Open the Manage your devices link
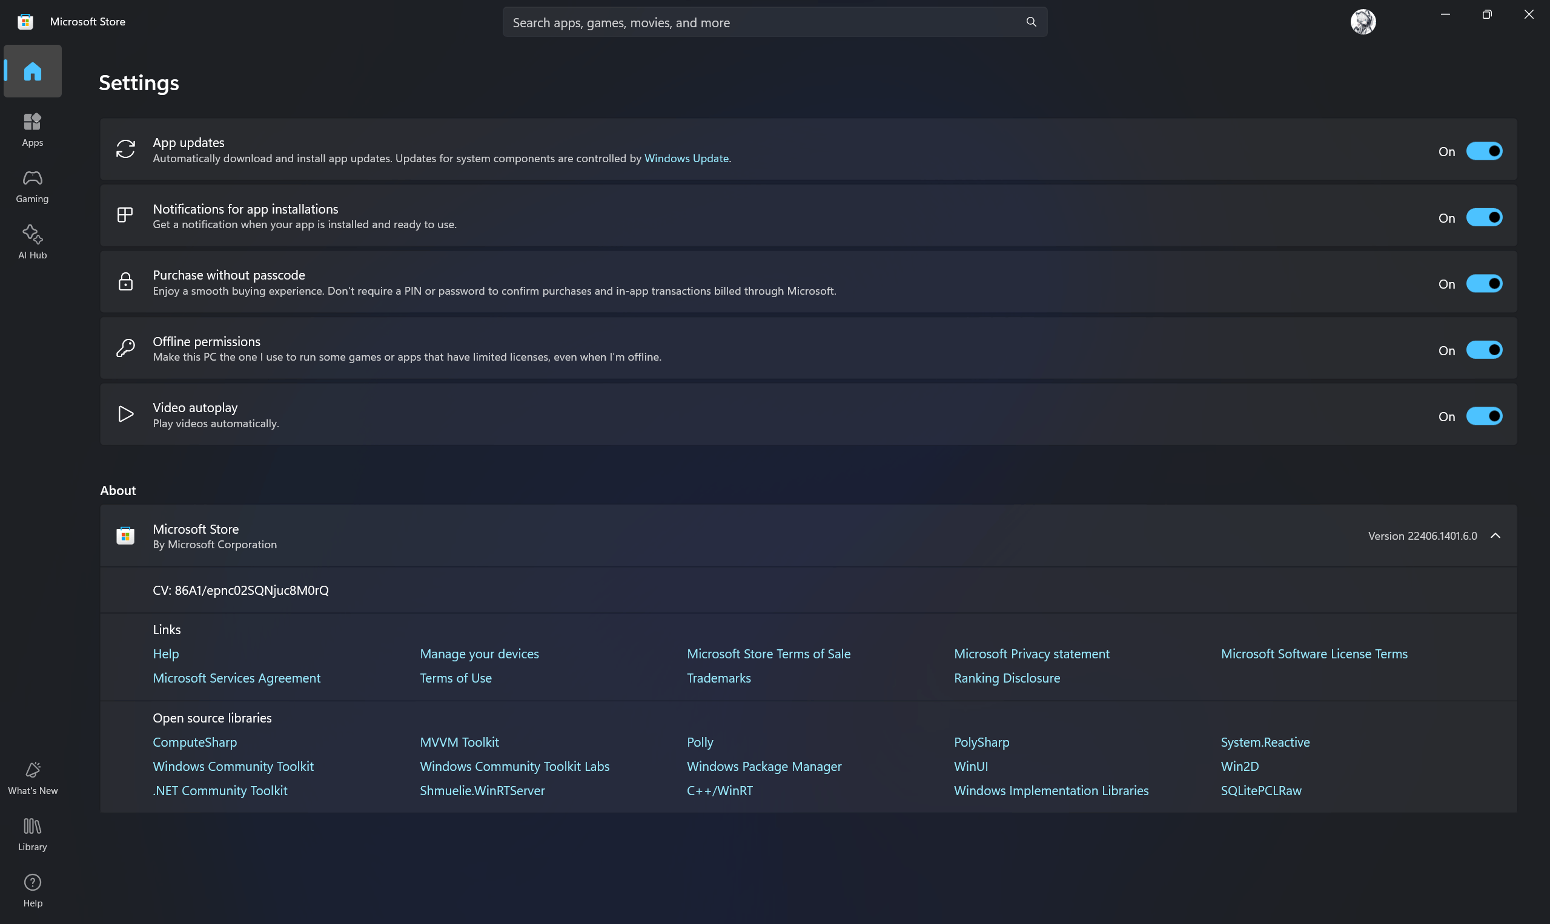This screenshot has width=1550, height=924. 479,654
